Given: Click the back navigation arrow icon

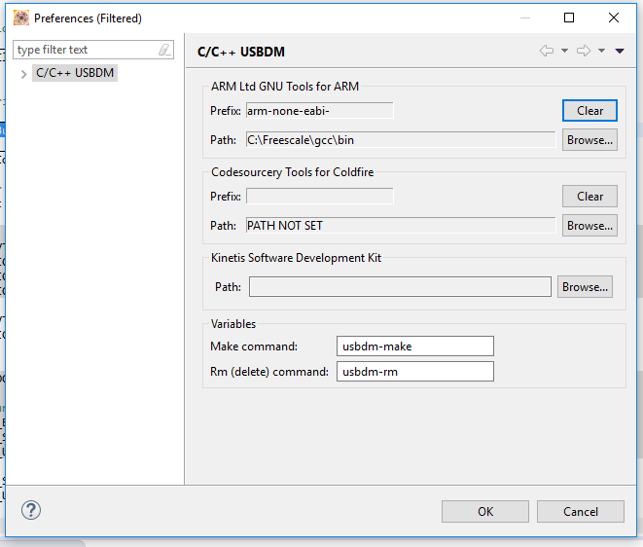Looking at the screenshot, I should [x=547, y=51].
